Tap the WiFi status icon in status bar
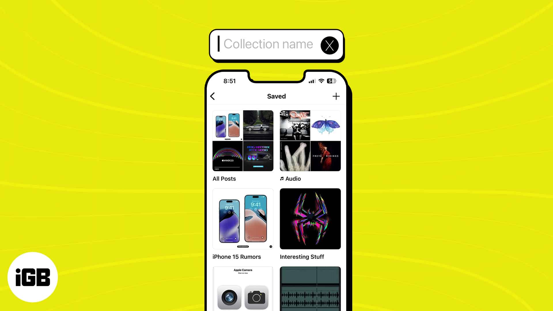 [321, 81]
